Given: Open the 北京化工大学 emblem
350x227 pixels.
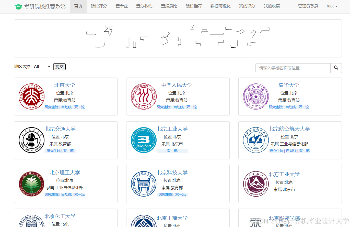Looking at the screenshot, I should coord(32,221).
